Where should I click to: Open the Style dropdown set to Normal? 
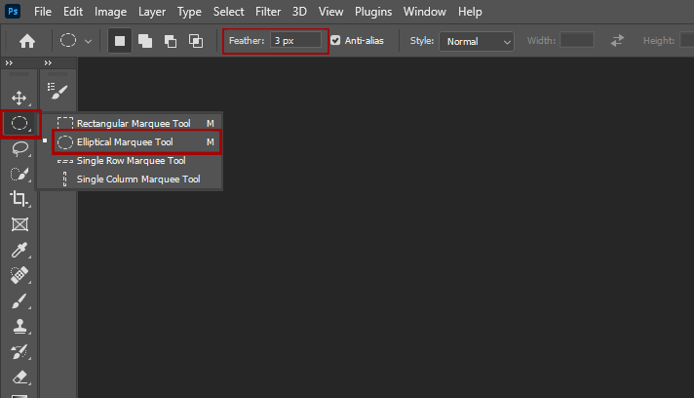(x=477, y=42)
